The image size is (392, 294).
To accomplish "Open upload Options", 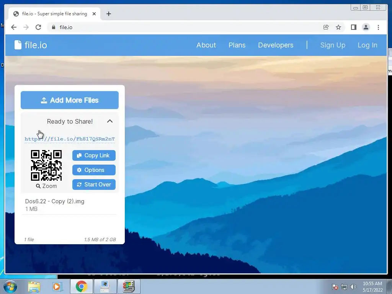I will 94,170.
